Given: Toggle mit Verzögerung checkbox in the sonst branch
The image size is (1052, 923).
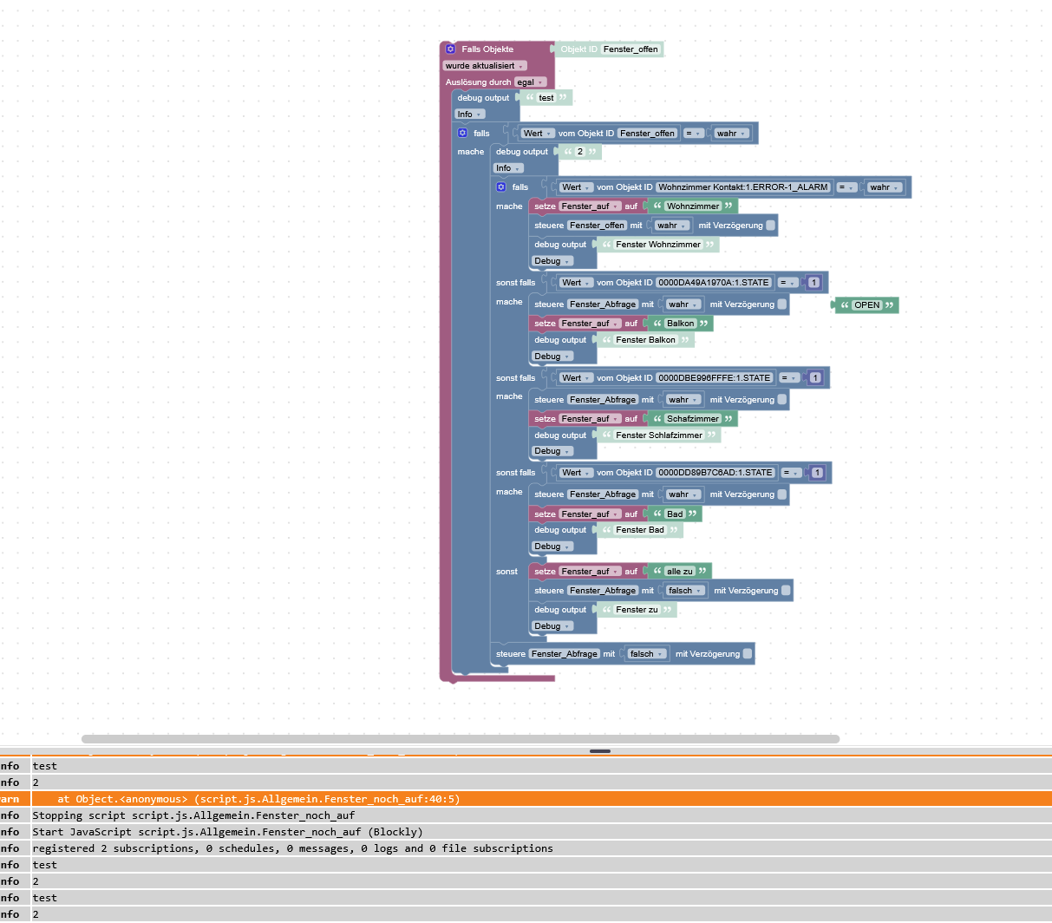Looking at the screenshot, I should pyautogui.click(x=786, y=591).
